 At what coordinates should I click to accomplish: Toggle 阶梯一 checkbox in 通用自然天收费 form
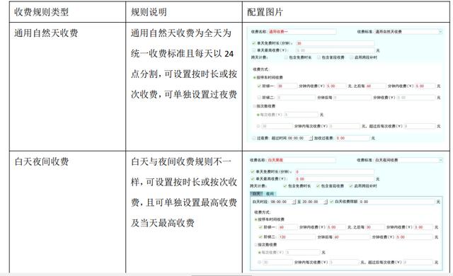click(x=259, y=86)
